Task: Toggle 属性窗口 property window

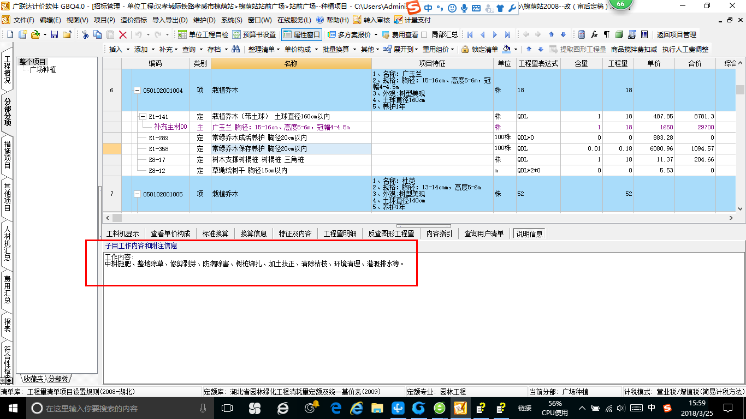Action: click(x=302, y=34)
